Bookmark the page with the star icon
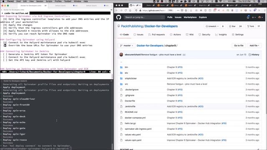This screenshot has width=267, height=150. coord(186,10)
